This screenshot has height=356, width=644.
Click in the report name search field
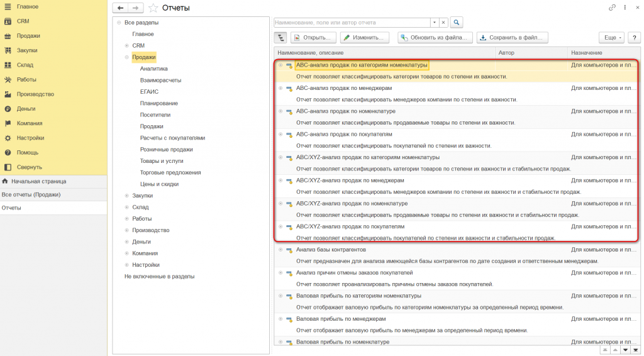click(352, 23)
